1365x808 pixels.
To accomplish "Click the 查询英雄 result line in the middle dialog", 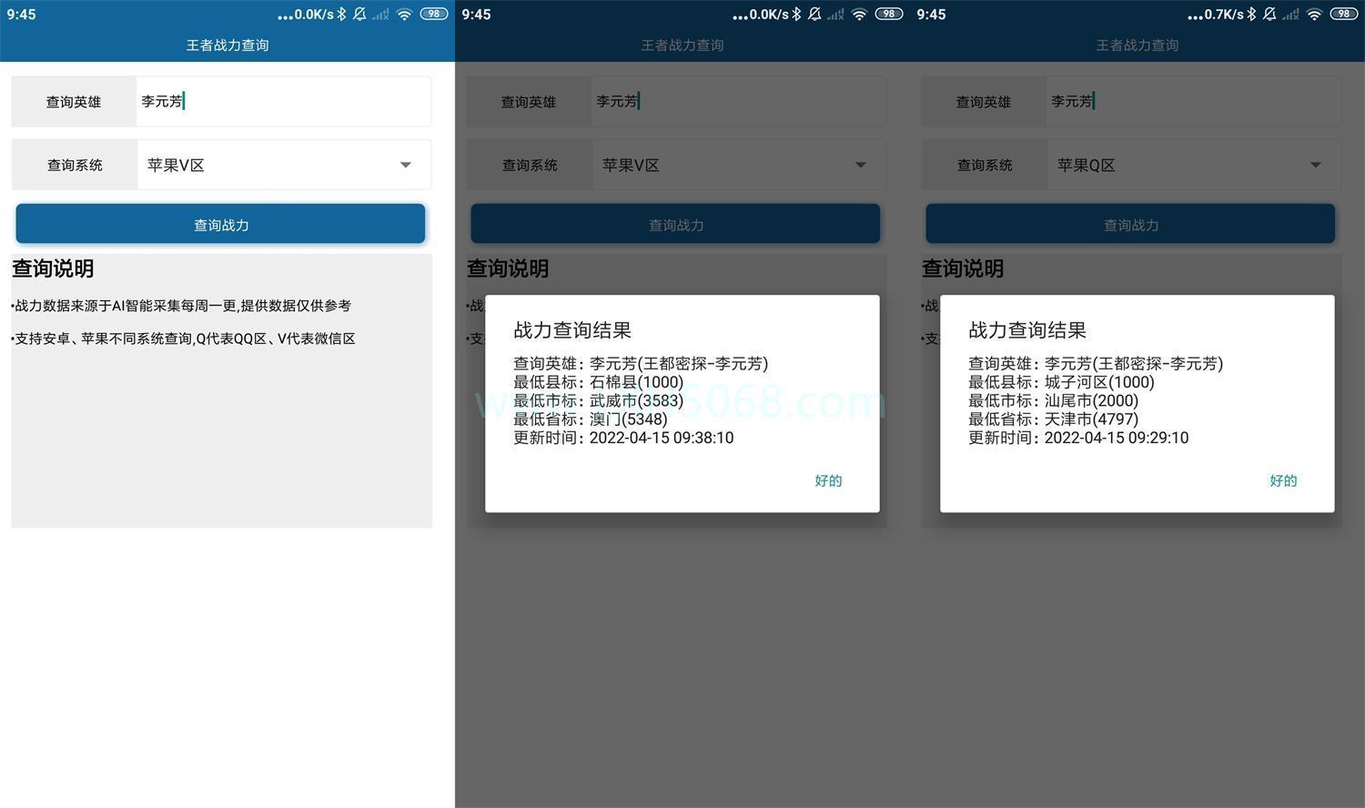I will (641, 364).
